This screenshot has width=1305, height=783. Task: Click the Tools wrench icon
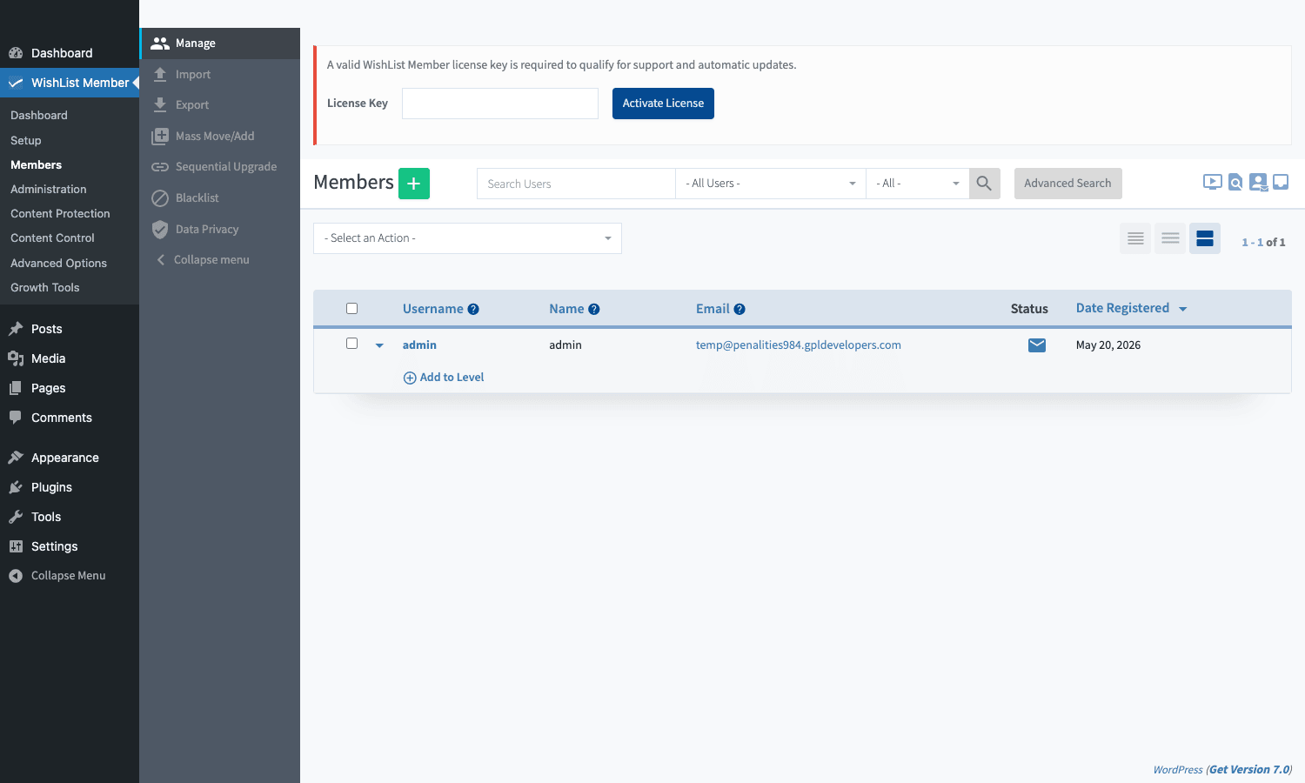tap(16, 517)
